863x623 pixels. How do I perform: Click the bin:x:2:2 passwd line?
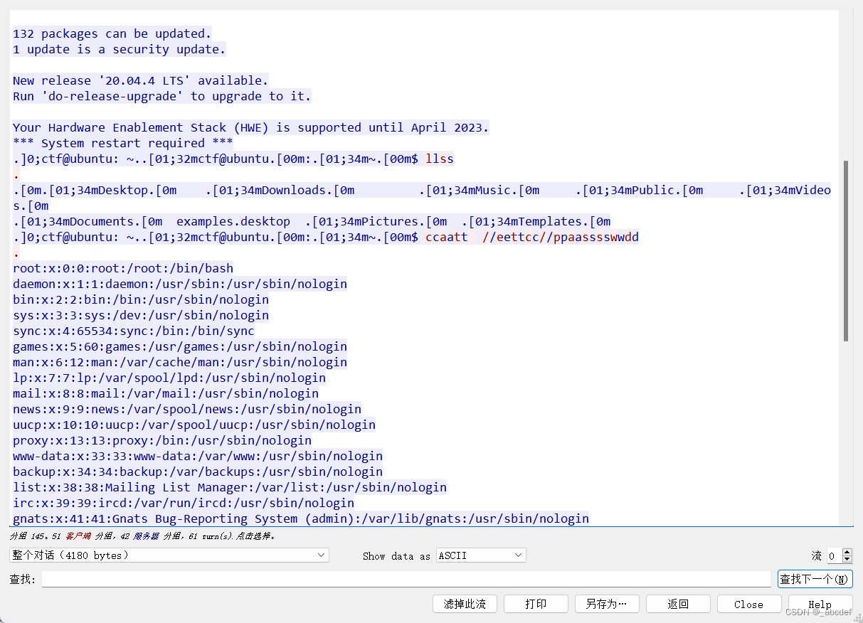(x=141, y=299)
